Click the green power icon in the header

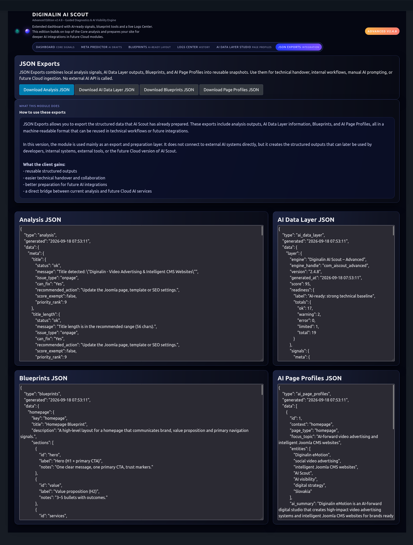point(17,31)
